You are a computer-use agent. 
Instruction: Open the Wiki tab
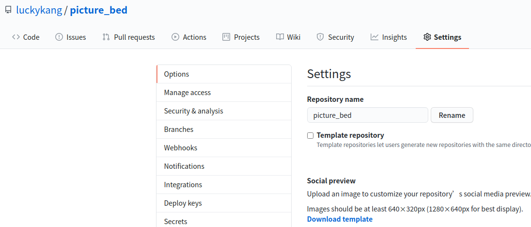coord(288,37)
